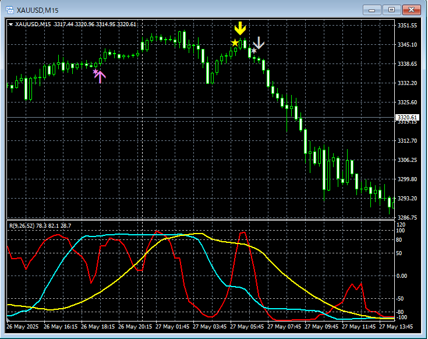
Task: Click the XAUUSD chart window icon
Action: tap(9, 9)
